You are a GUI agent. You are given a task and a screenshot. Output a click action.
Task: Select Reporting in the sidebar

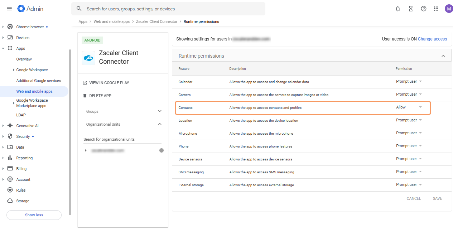tap(24, 158)
